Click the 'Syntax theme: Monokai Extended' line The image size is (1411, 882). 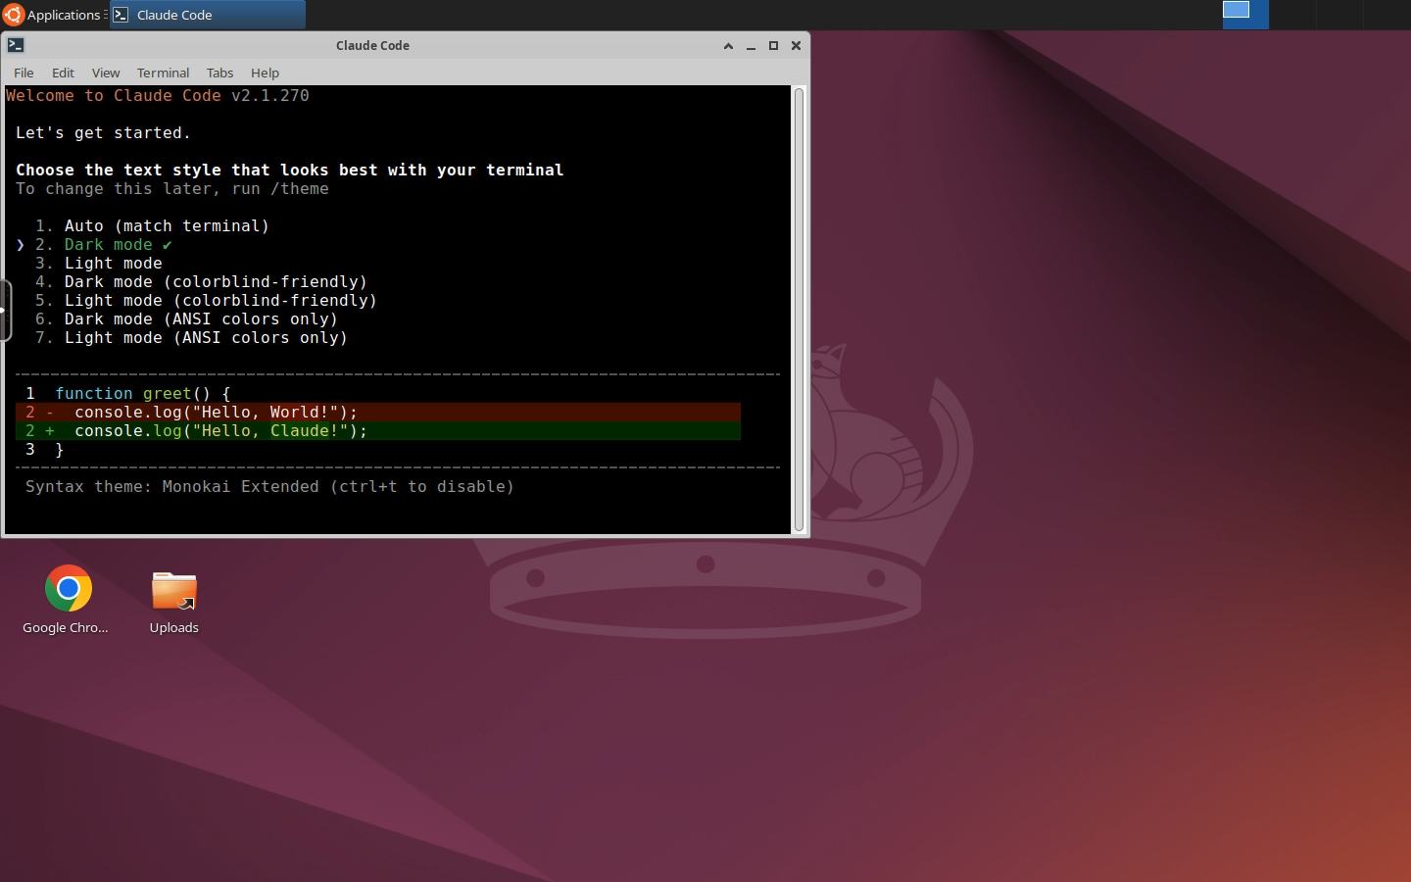click(x=269, y=487)
